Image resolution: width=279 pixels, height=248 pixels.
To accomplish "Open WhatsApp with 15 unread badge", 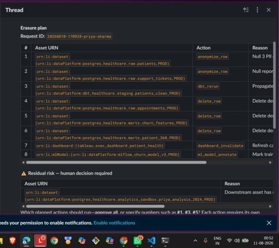I will 138,241.
